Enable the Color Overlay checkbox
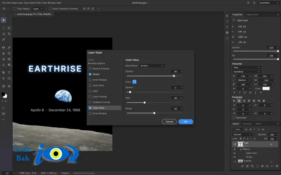281x175 pixels. click(x=90, y=97)
